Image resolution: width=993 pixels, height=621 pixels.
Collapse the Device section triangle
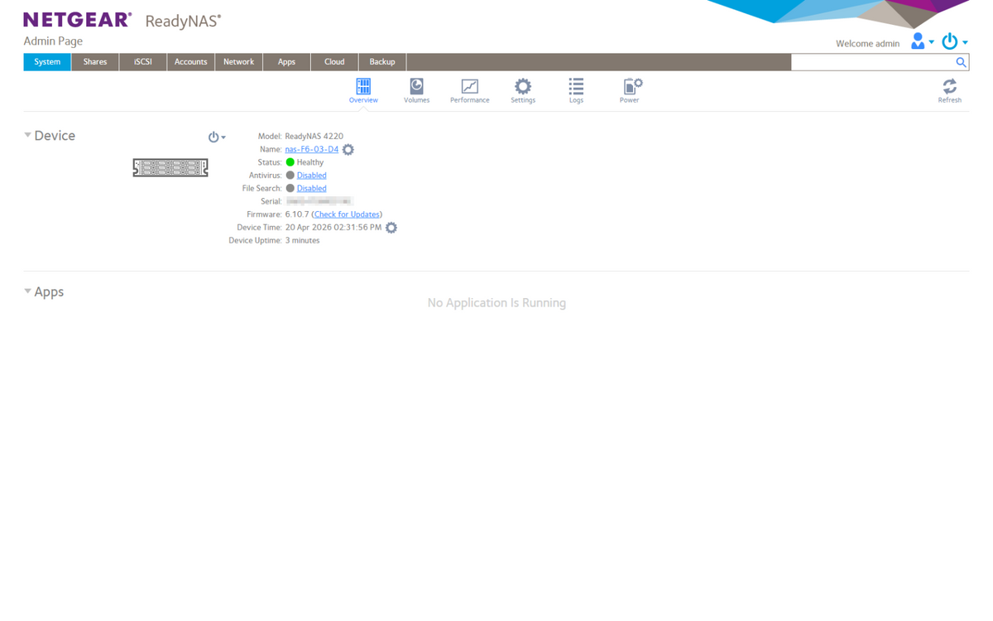(x=27, y=135)
